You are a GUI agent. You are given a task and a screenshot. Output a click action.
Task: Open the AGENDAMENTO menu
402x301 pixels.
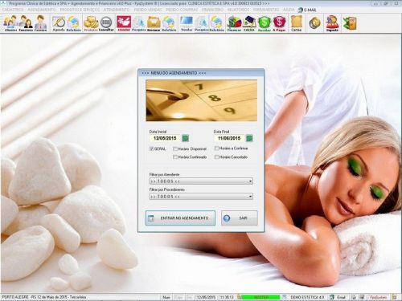coord(42,10)
